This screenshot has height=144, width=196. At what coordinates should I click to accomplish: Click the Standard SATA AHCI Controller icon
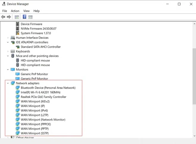click(18, 47)
